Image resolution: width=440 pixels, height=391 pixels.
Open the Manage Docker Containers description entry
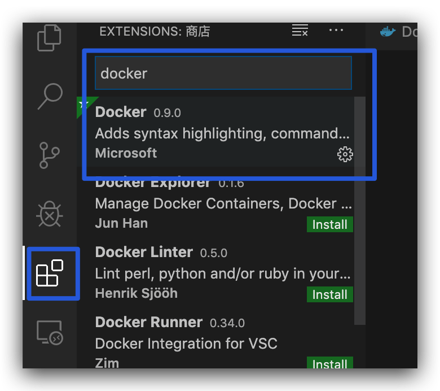(x=223, y=203)
